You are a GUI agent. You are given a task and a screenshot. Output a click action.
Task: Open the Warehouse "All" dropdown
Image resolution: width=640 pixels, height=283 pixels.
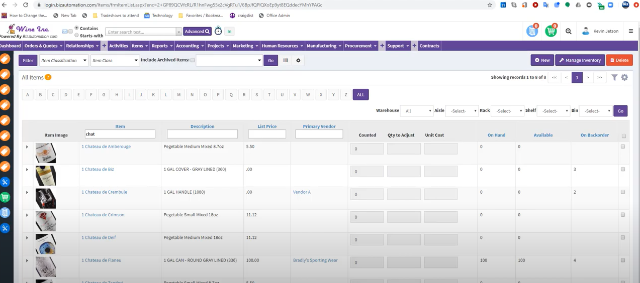pos(417,111)
